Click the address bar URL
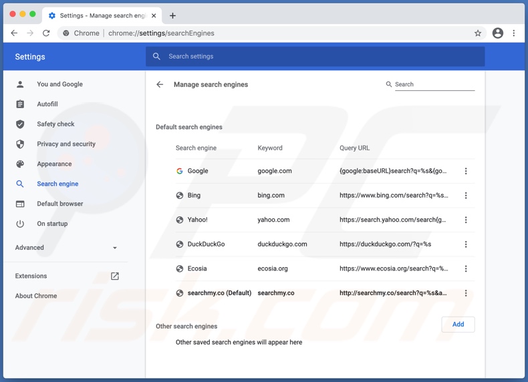The width and height of the screenshot is (528, 382). [161, 33]
